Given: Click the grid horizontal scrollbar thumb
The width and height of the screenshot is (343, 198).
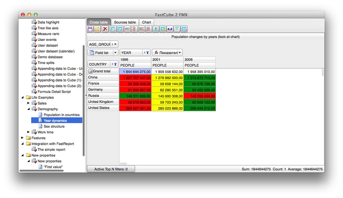Looking at the screenshot, I should point(123,164).
